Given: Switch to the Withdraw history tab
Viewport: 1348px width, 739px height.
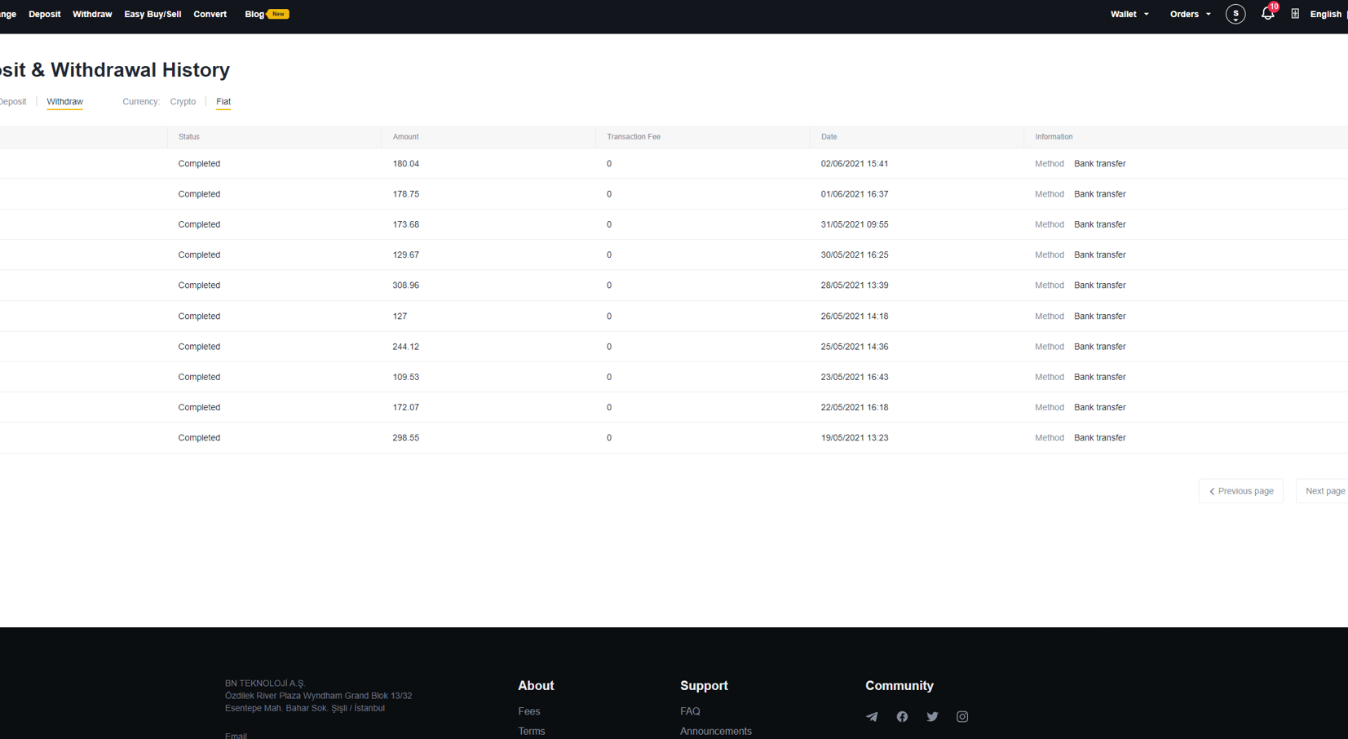Looking at the screenshot, I should (64, 102).
